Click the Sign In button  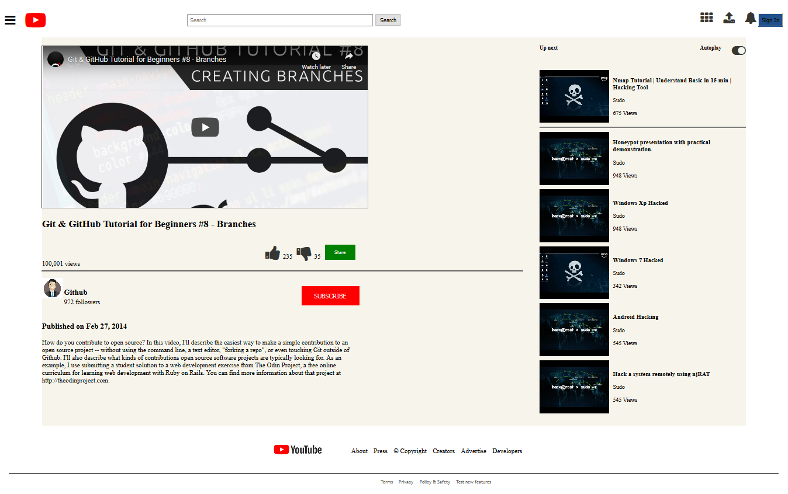click(x=770, y=20)
